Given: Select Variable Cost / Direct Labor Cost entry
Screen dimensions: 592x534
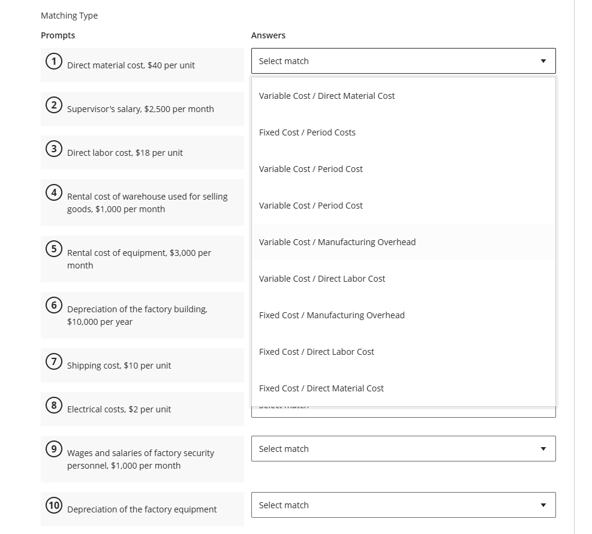Looking at the screenshot, I should pos(322,278).
